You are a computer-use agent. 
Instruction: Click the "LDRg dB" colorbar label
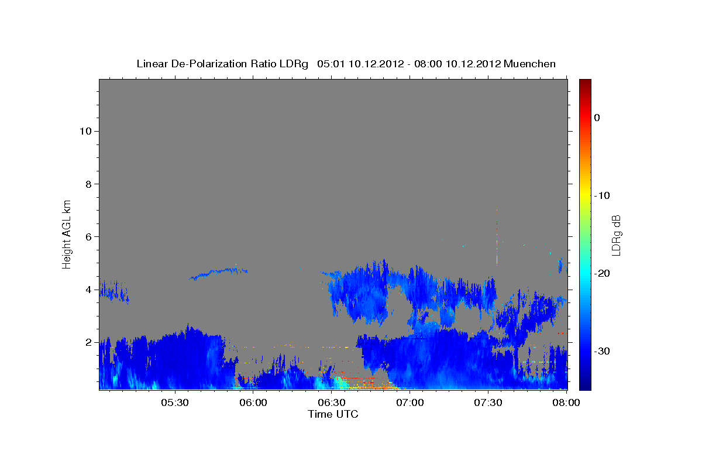tap(615, 235)
